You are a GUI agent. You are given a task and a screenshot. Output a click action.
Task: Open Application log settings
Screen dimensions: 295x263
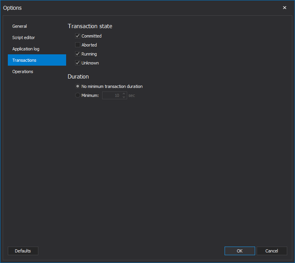tap(37, 49)
